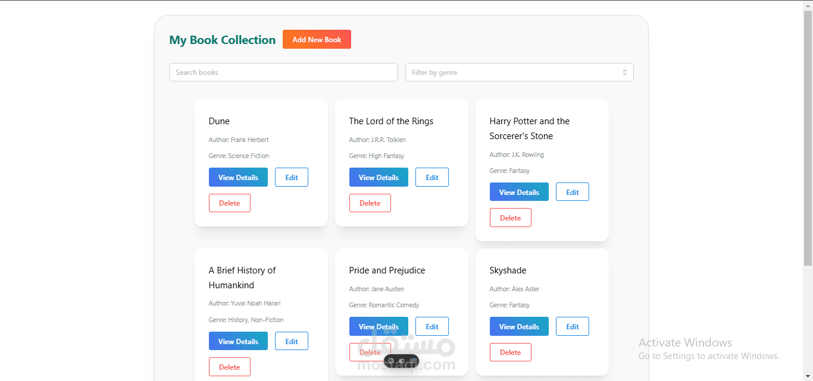View details for Pride and Prejudice
This screenshot has width=813, height=381.
[379, 326]
